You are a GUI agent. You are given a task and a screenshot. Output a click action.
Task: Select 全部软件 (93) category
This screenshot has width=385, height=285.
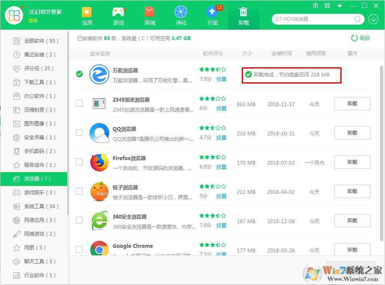[34, 41]
